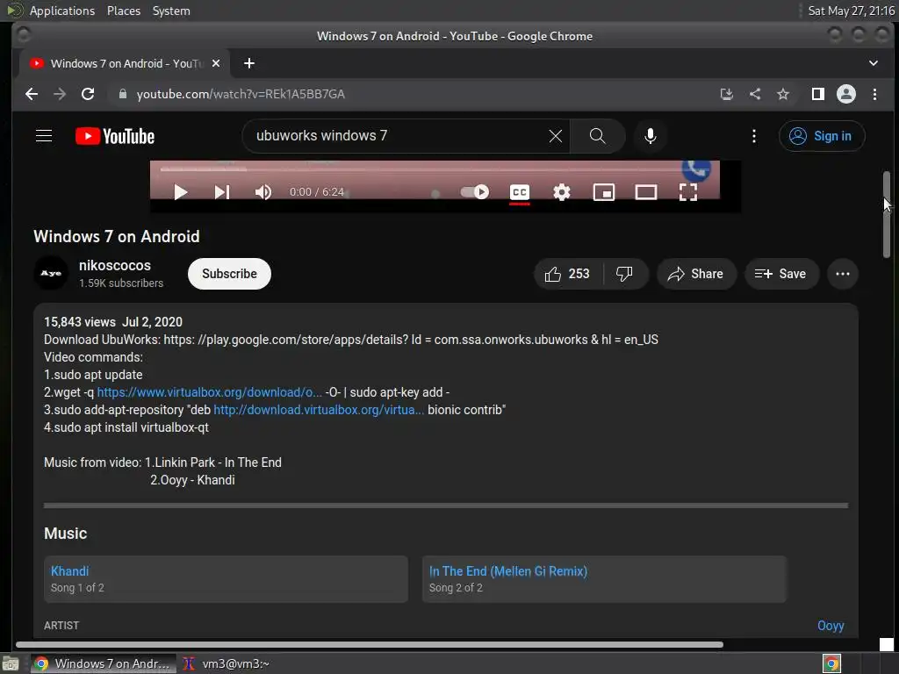The height and width of the screenshot is (674, 899).
Task: Click the horizontal page scrollbar
Action: click(x=370, y=645)
